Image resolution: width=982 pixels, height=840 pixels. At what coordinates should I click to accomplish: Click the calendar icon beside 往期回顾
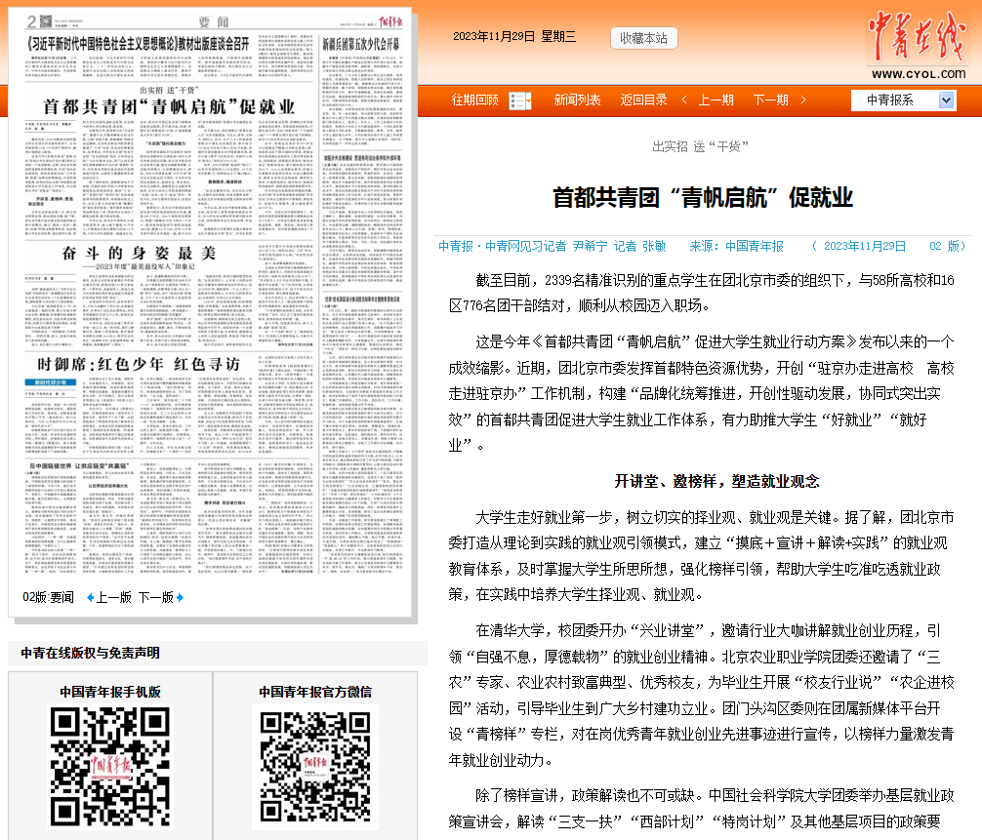tap(520, 100)
